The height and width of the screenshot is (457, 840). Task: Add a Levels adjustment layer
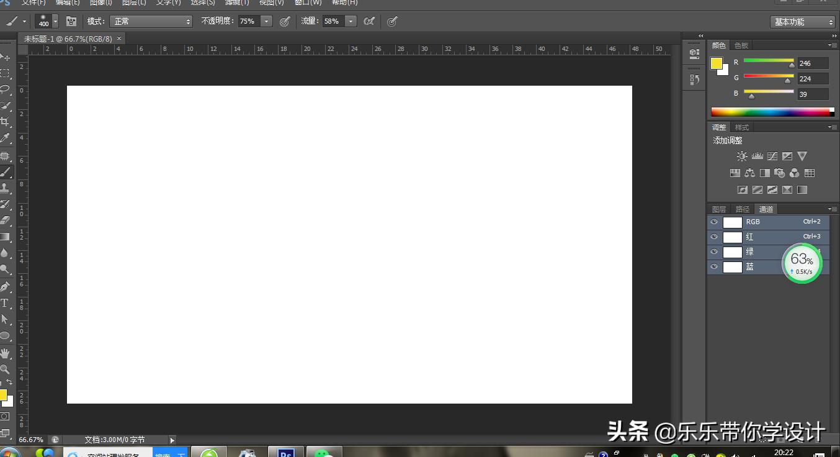757,155
